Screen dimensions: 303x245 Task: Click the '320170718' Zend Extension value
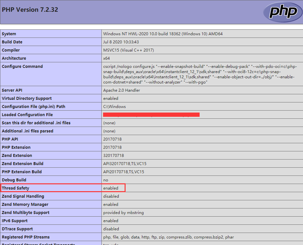coord(114,155)
